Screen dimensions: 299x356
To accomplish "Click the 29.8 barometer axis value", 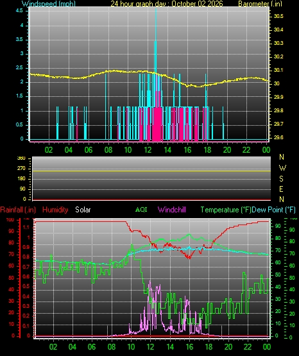I will (x=278, y=110).
